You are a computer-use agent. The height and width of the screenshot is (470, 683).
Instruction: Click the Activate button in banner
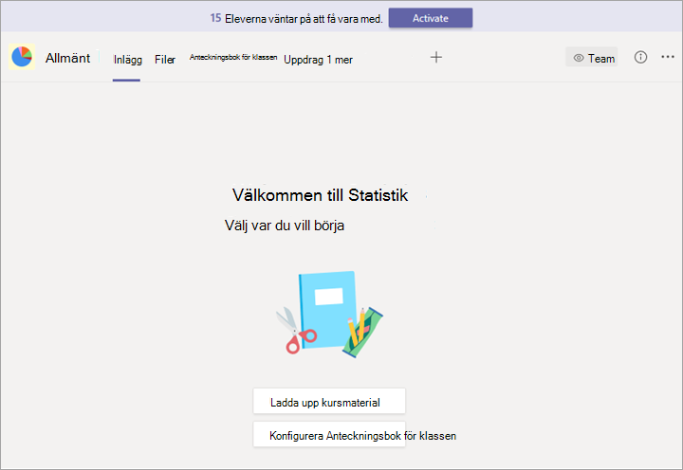[x=431, y=18]
